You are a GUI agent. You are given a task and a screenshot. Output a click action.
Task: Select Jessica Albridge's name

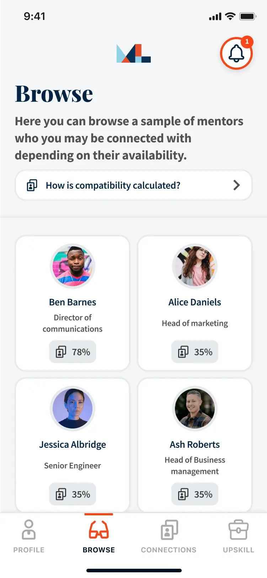pos(73,445)
